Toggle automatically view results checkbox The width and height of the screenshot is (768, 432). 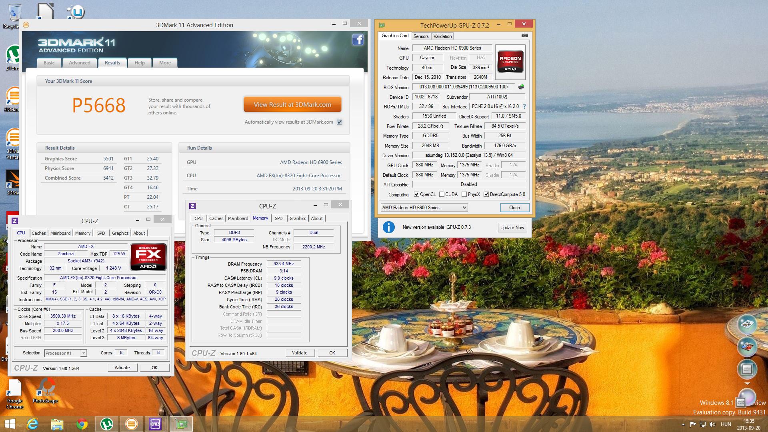tap(339, 122)
